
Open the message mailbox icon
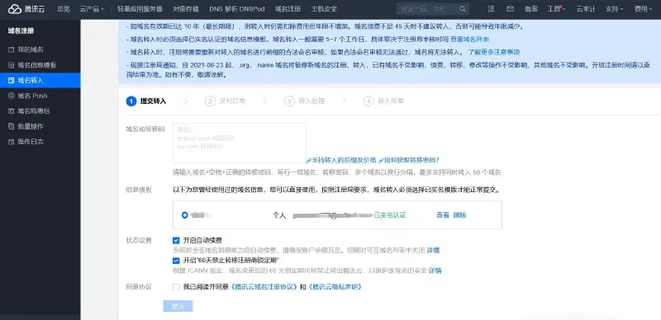[510, 9]
